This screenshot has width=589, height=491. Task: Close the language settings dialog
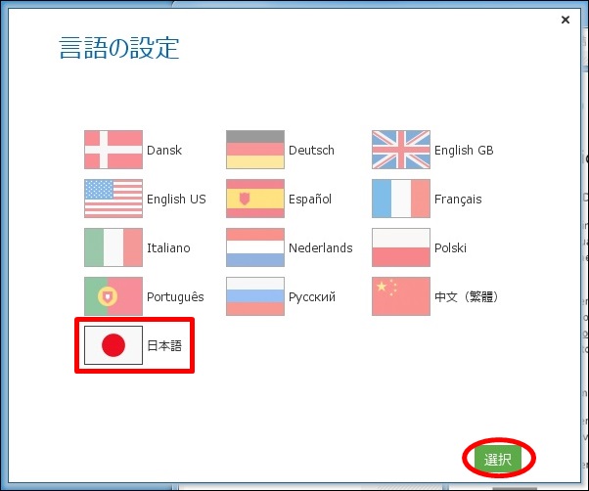tap(566, 20)
